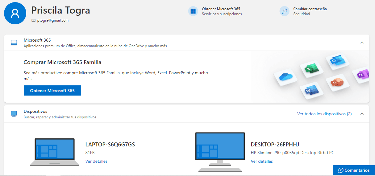Click the Windows-logo icon for Obtener Microsoft 365

(193, 11)
